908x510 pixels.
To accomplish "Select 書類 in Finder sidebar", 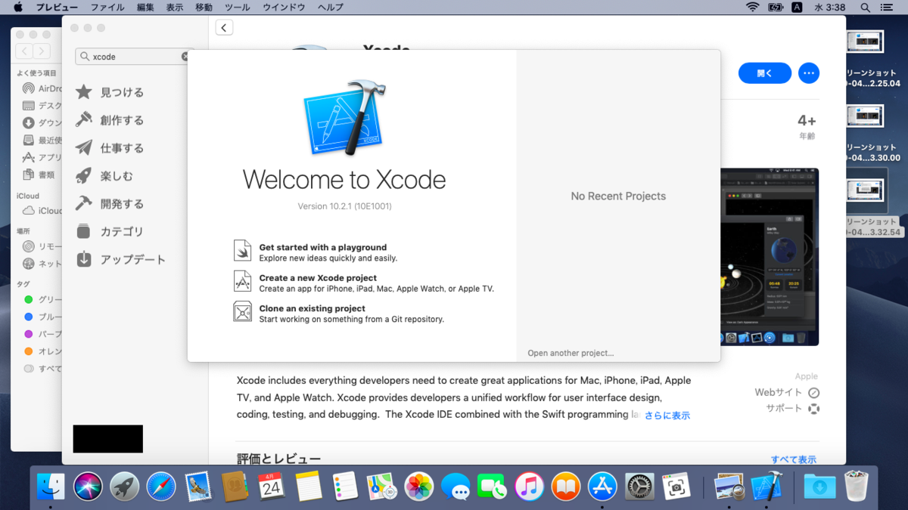I will [39, 175].
